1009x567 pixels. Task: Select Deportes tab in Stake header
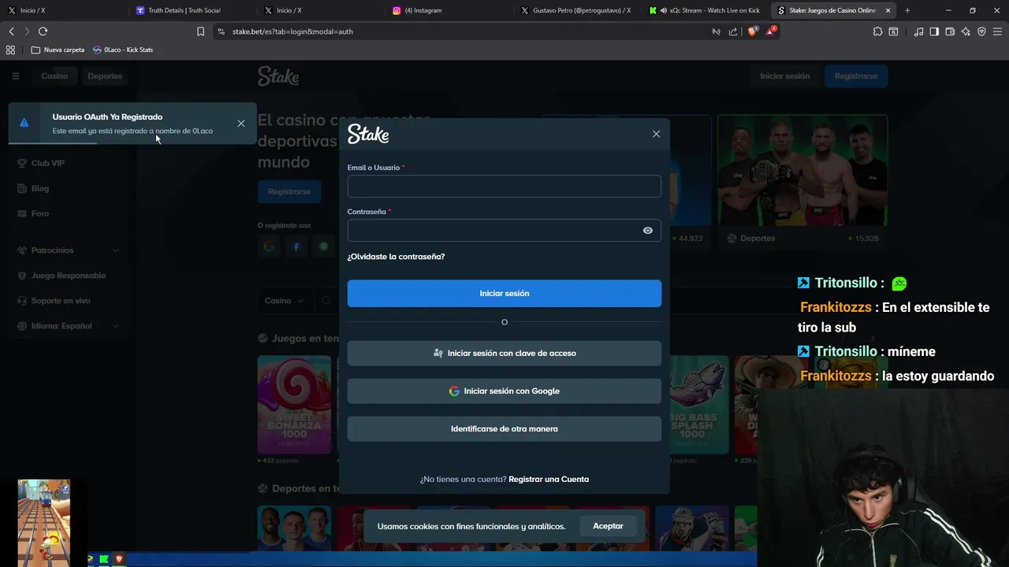105,76
